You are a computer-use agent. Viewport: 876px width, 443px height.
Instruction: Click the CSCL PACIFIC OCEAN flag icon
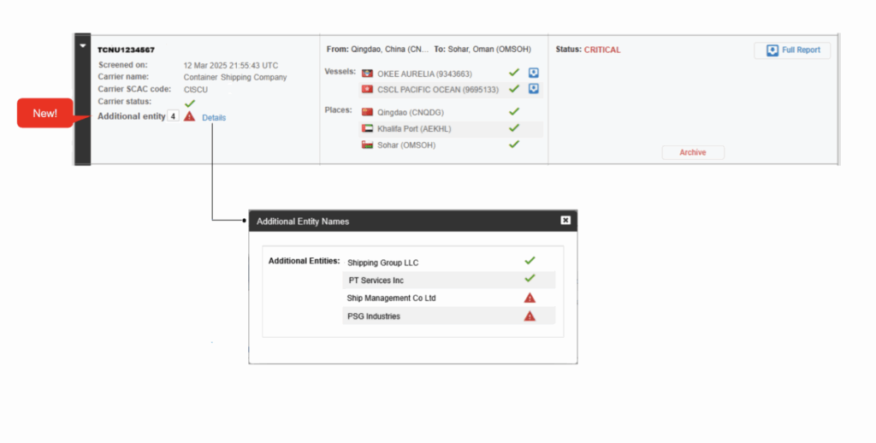click(x=368, y=89)
